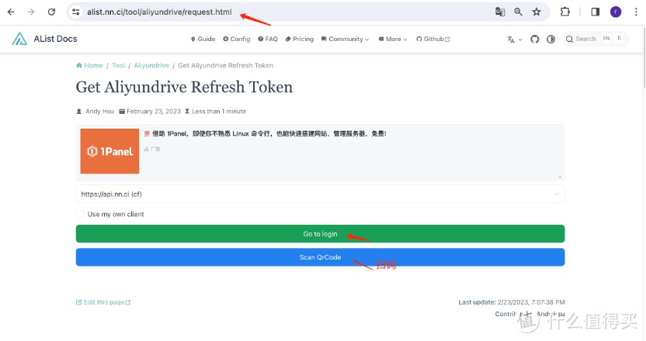The height and width of the screenshot is (341, 646).
Task: Close the ad with the small x
Action: (x=560, y=177)
